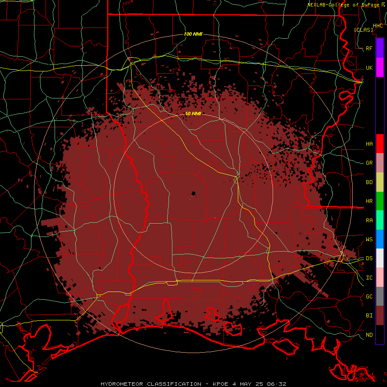Click the IC light pink legend swatch
Viewport: 387px width, 387px height.
pyautogui.click(x=380, y=277)
